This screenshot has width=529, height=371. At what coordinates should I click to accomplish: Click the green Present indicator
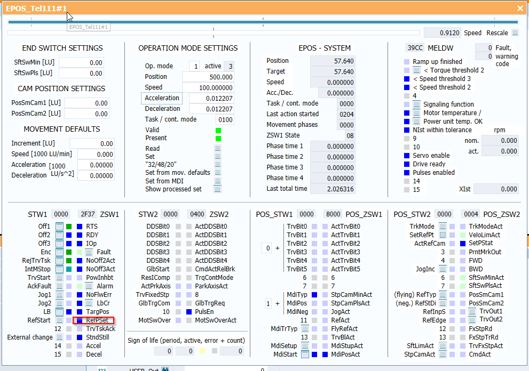pos(218,139)
